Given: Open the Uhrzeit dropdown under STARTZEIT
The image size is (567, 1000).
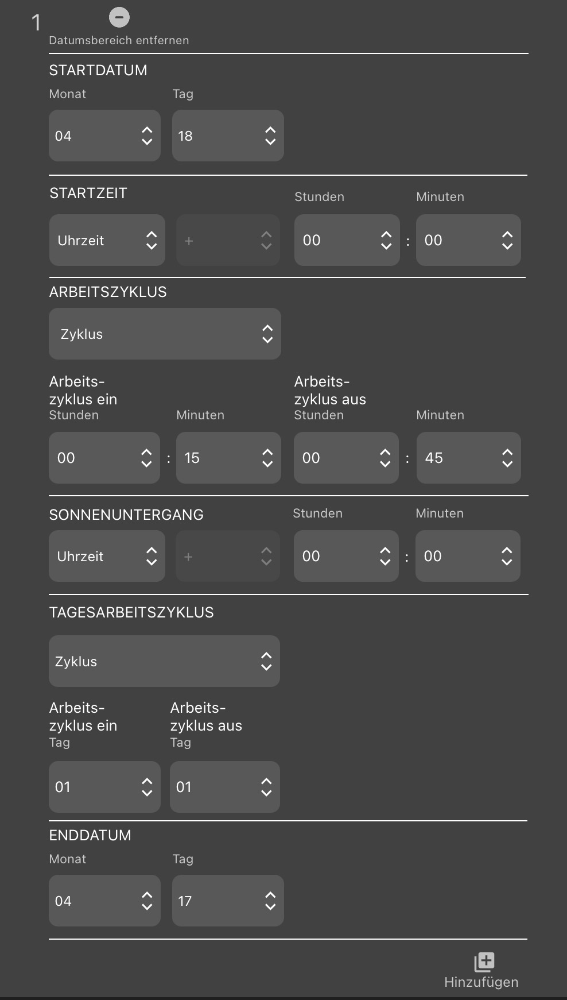Looking at the screenshot, I should click(107, 240).
